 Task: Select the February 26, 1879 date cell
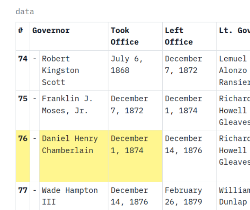(x=184, y=196)
